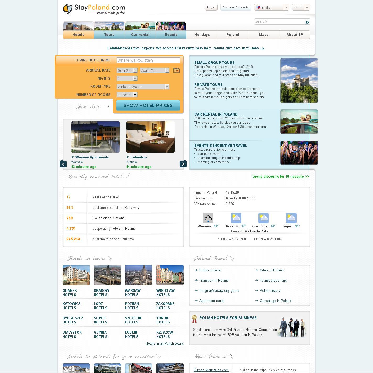Open Customer Comments
This screenshot has height=373, width=373.
[x=236, y=7]
